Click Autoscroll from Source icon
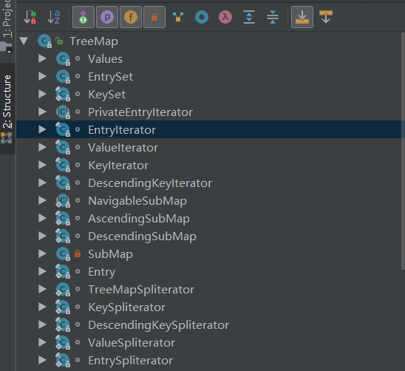This screenshot has height=371, width=405. click(326, 17)
